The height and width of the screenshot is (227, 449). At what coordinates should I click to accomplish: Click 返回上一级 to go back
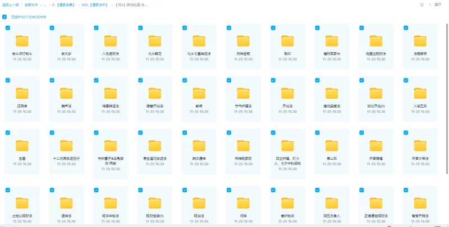coord(10,4)
